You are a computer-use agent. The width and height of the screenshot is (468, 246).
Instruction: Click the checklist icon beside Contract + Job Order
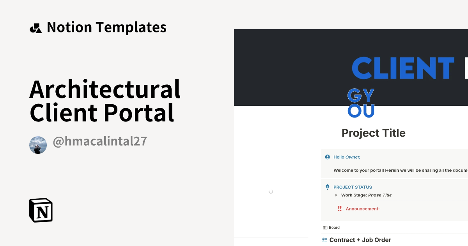[324, 239]
